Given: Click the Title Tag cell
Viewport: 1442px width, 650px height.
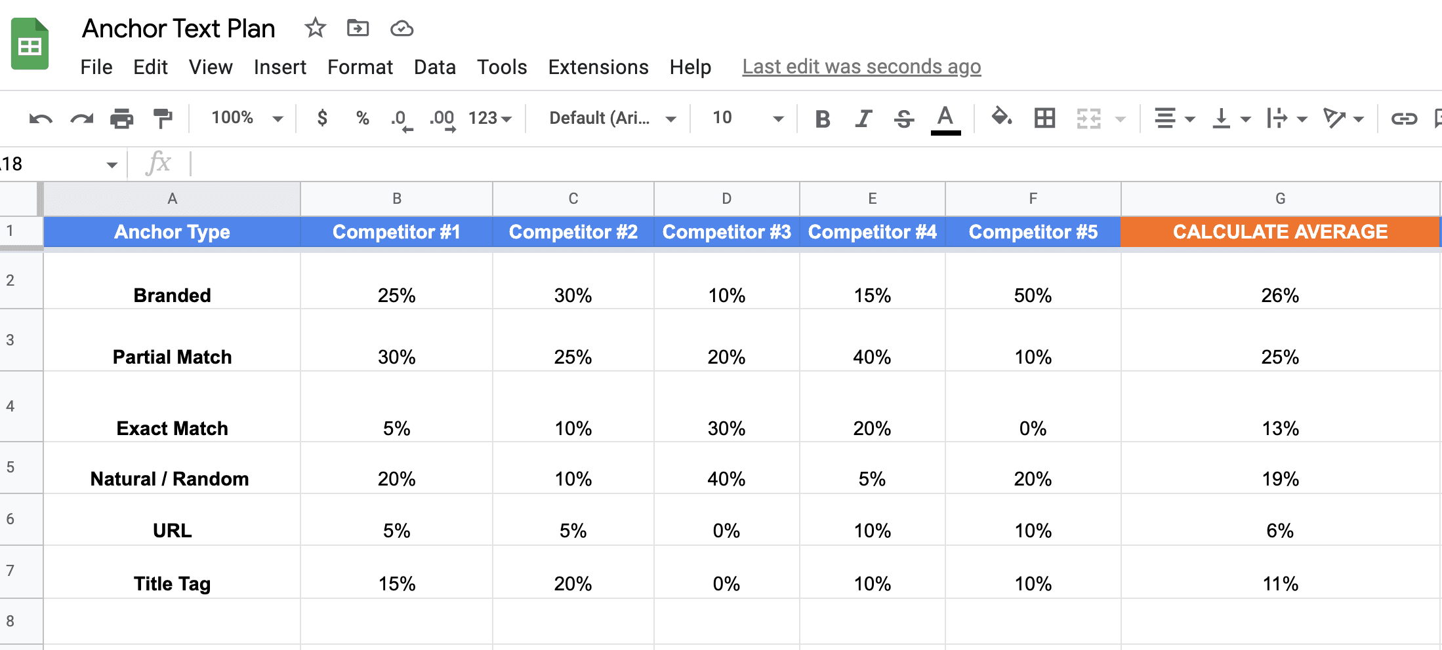Looking at the screenshot, I should pos(172,572).
